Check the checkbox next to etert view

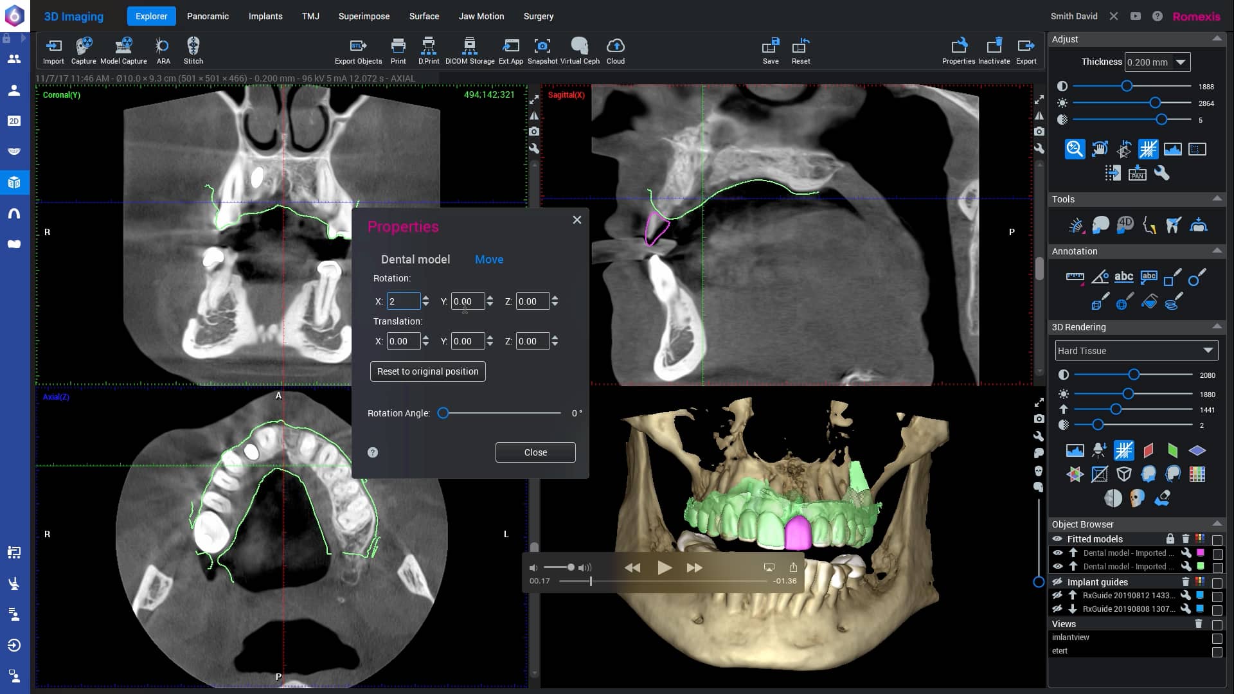(1218, 650)
